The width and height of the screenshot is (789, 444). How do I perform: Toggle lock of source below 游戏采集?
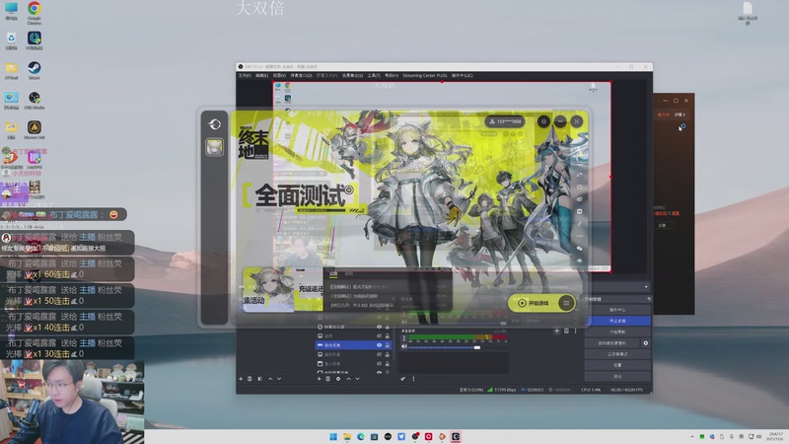coord(388,354)
